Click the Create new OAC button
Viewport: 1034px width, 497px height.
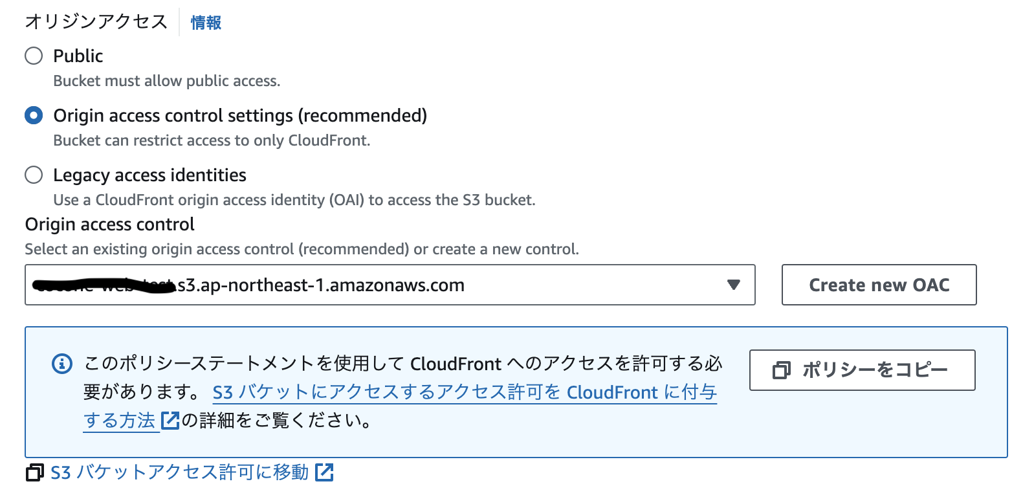879,285
